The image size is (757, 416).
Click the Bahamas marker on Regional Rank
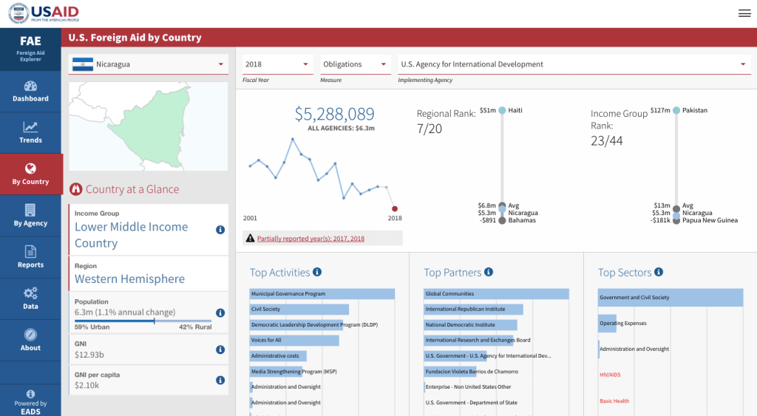click(x=502, y=220)
